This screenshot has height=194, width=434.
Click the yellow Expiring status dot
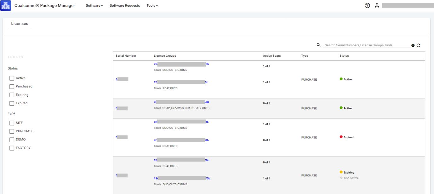pyautogui.click(x=341, y=172)
